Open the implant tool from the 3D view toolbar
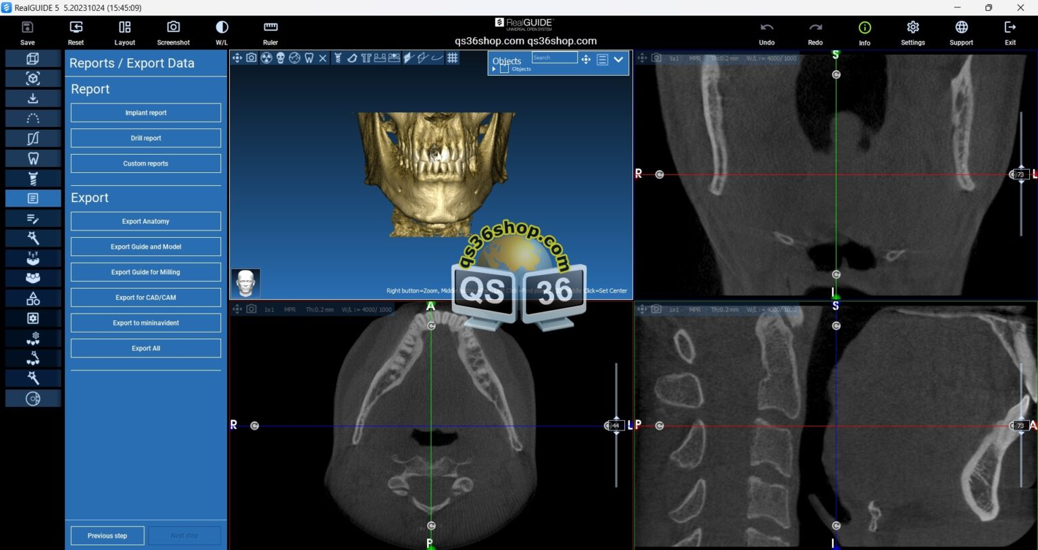This screenshot has width=1038, height=550. click(337, 59)
